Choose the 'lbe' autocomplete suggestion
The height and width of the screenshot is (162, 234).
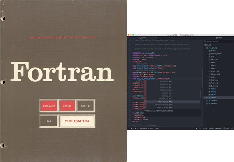click(x=172, y=90)
